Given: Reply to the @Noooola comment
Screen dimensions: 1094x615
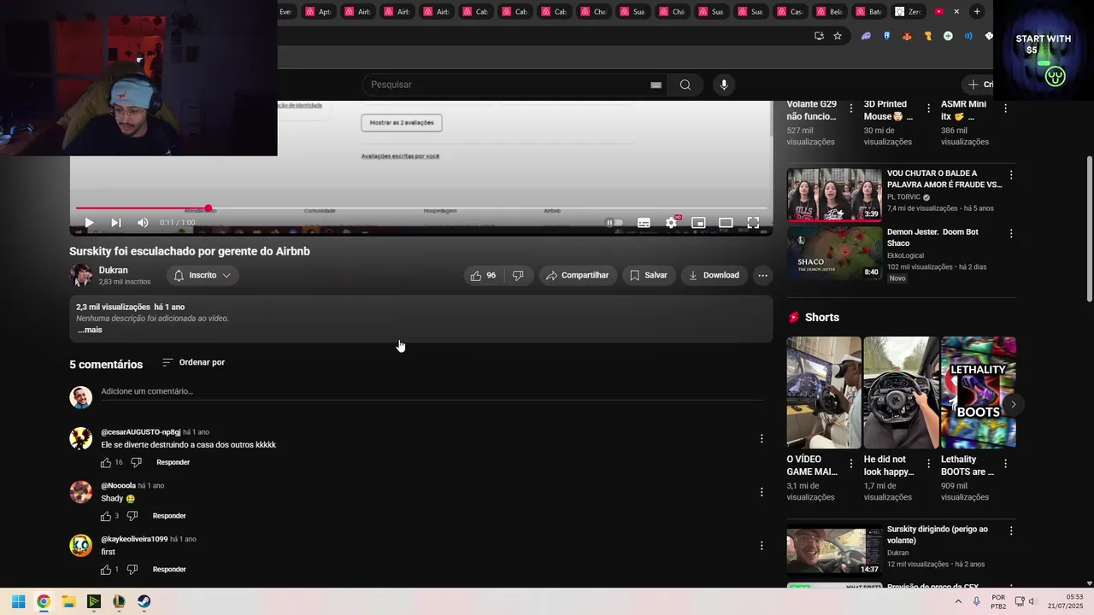Looking at the screenshot, I should (x=169, y=516).
